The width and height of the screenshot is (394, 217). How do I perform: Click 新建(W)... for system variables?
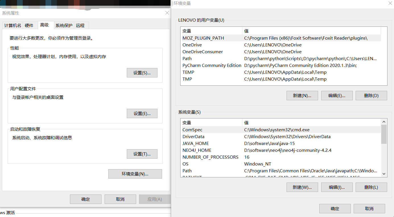[302, 187]
